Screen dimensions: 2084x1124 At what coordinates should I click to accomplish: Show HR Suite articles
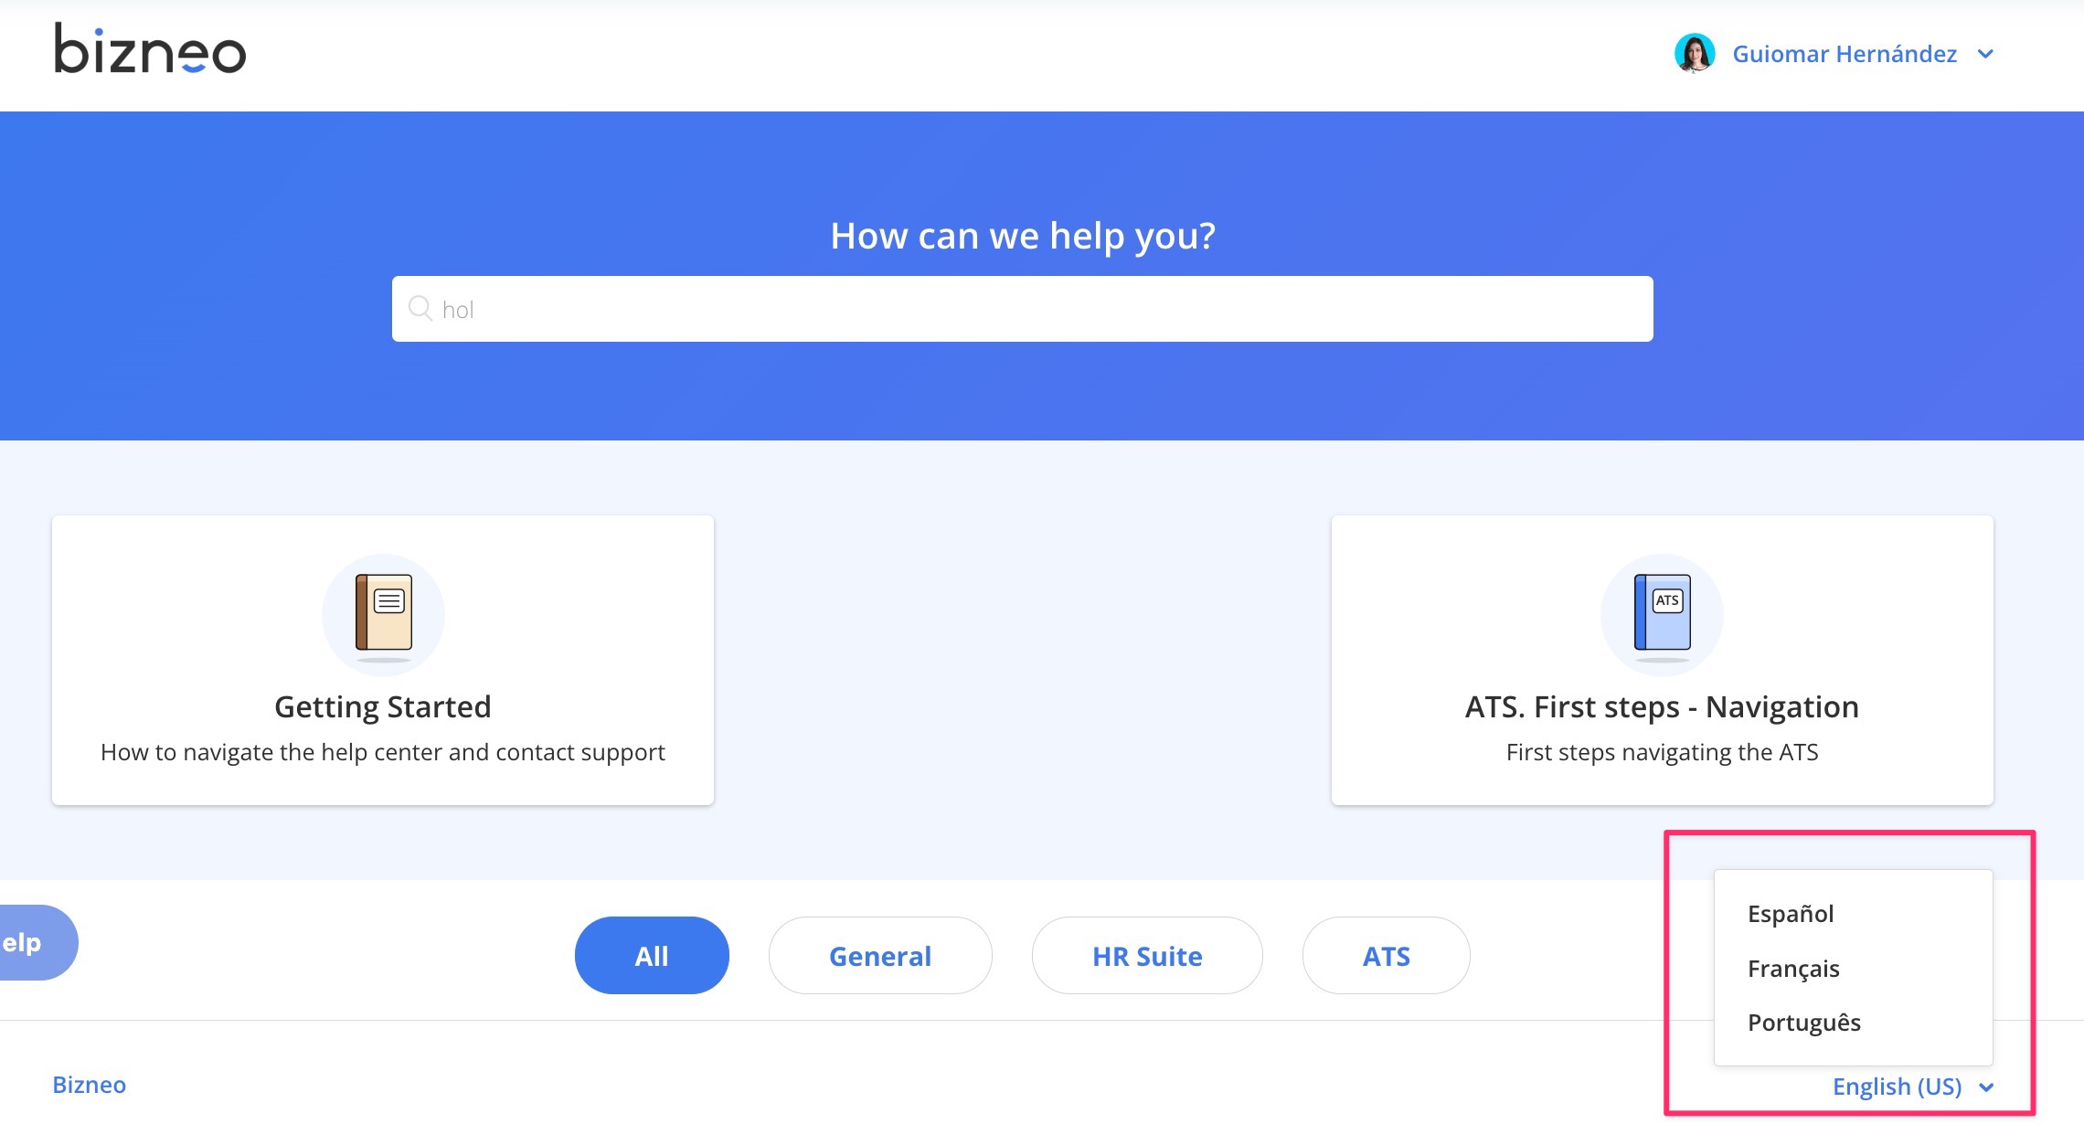(1147, 956)
